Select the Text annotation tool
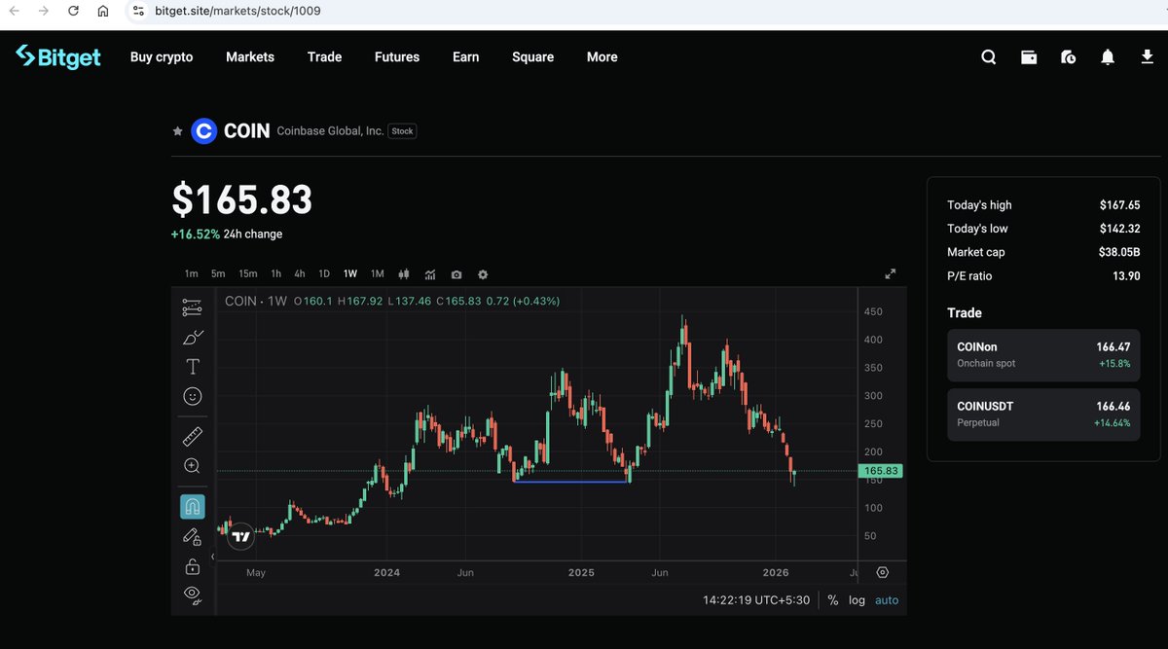This screenshot has width=1168, height=649. click(192, 367)
